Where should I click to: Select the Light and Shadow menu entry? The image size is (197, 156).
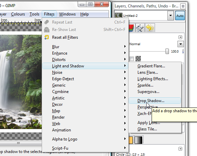[85, 66]
